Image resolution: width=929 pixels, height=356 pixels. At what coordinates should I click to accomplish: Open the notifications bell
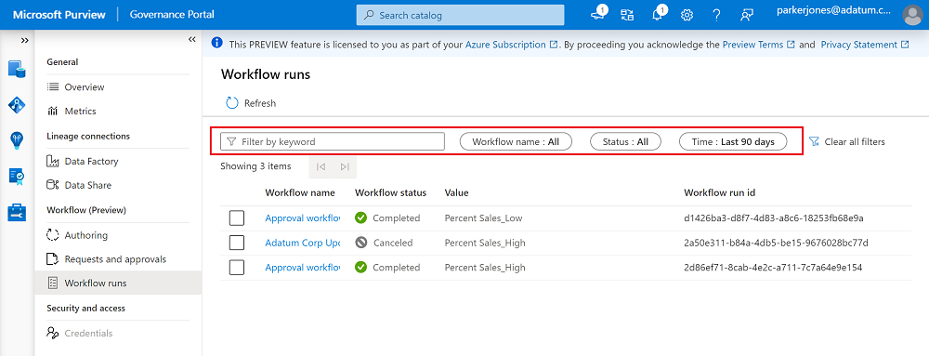658,15
